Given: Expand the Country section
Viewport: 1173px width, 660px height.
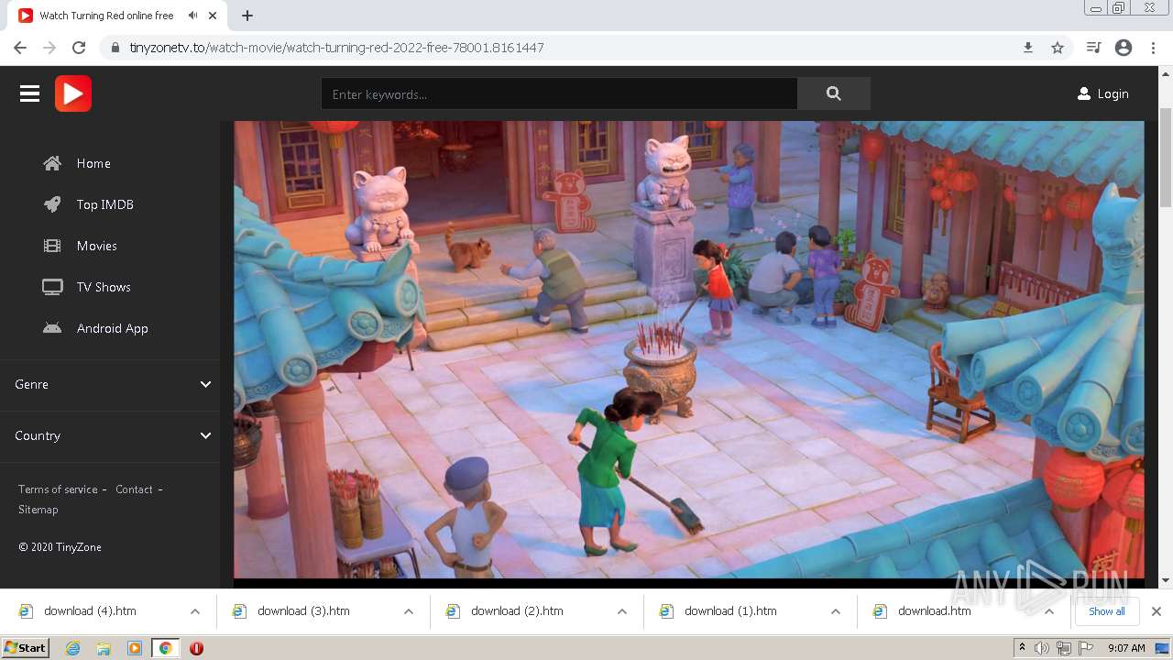Looking at the screenshot, I should point(110,435).
